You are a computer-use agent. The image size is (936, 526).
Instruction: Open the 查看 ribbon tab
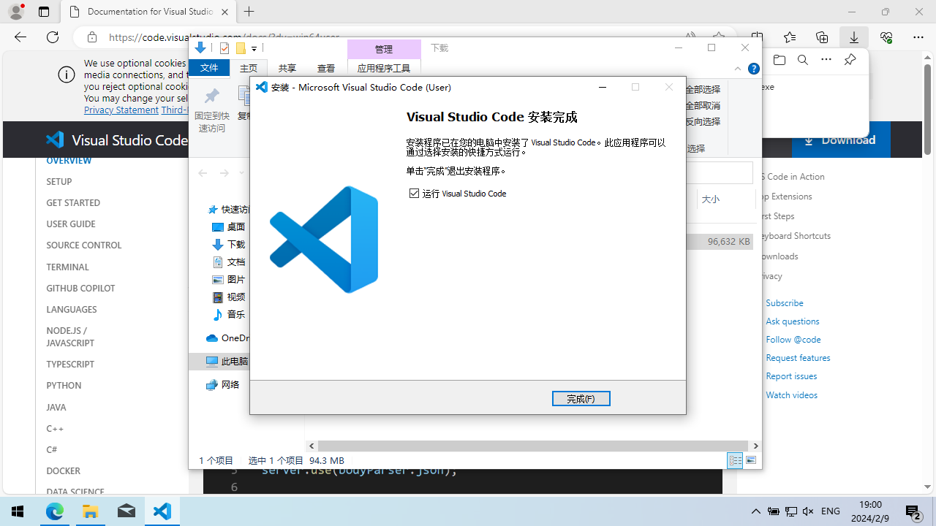[326, 68]
